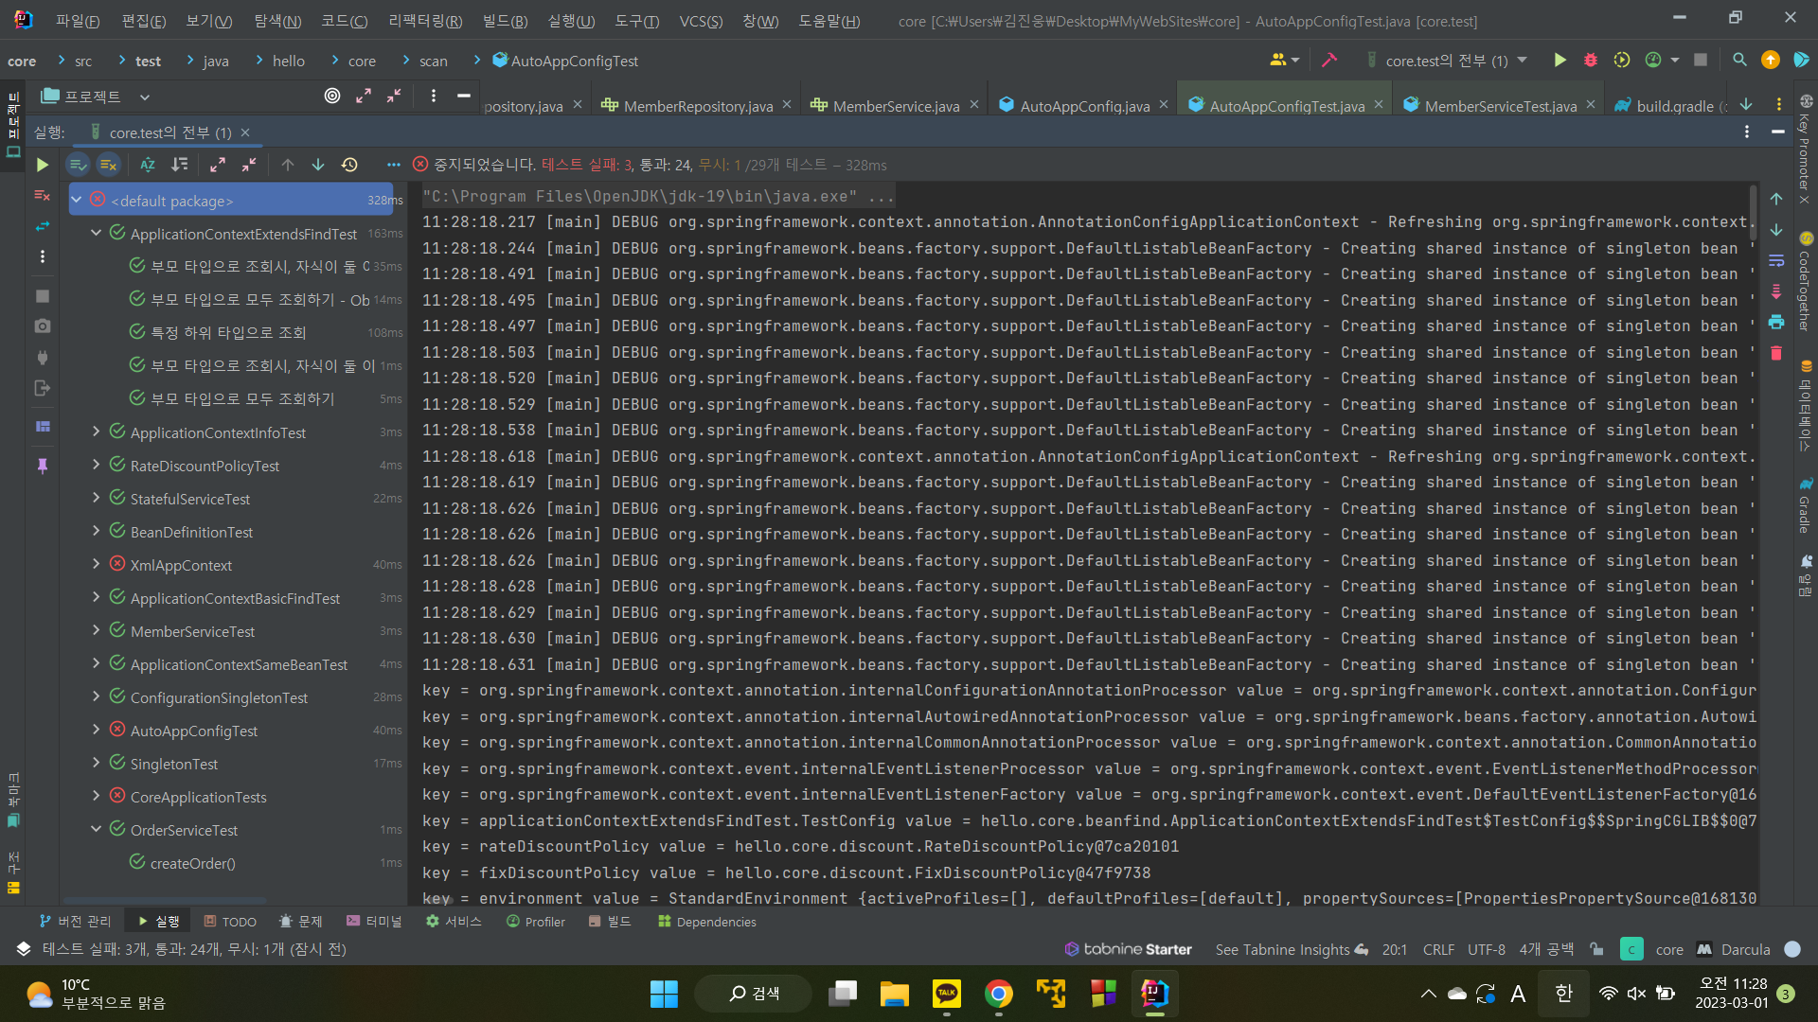Open the Profiler tool window
Image resolution: width=1818 pixels, height=1022 pixels.
click(536, 922)
